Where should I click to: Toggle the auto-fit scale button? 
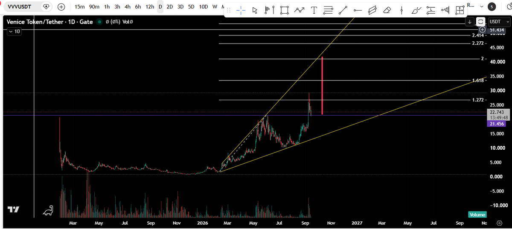481,21
